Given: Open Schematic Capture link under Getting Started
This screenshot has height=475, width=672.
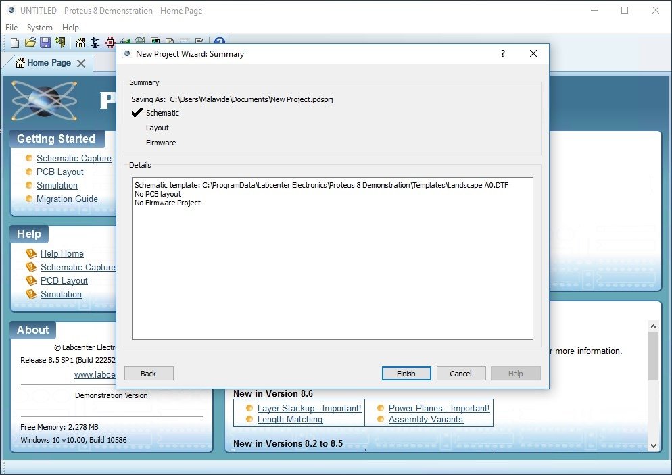Looking at the screenshot, I should pos(74,159).
